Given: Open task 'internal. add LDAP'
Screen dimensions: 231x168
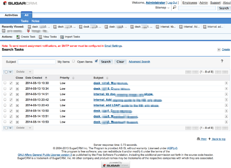Looking at the screenshot, I should (126, 105).
